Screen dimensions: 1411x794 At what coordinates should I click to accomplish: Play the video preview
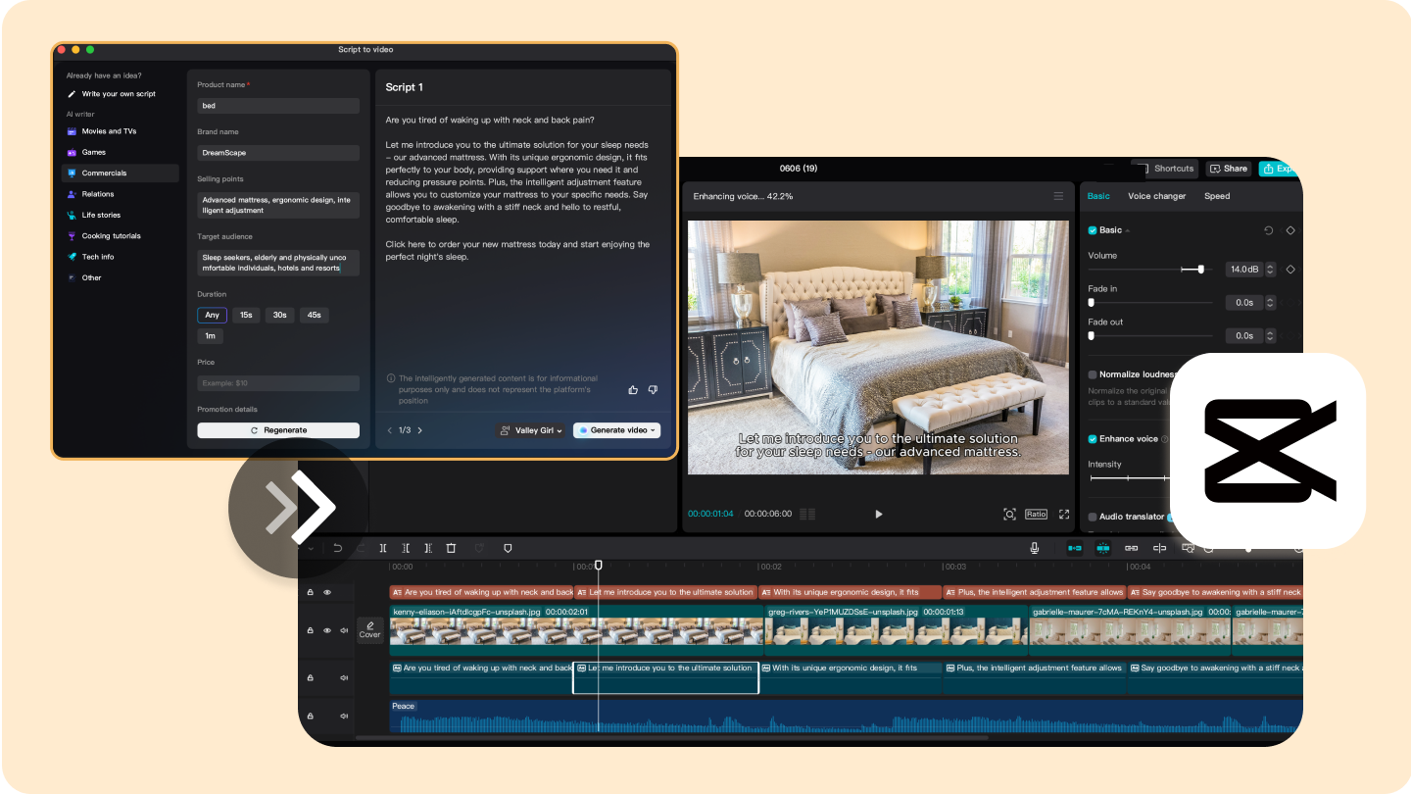(879, 514)
